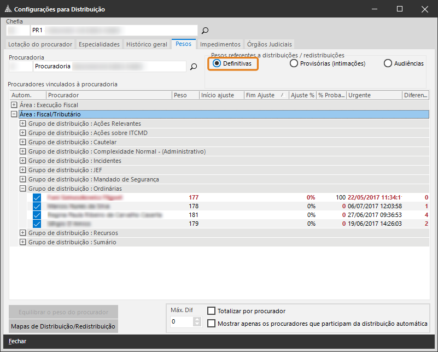
Task: Select the Audiências radio option
Action: [x=388, y=63]
